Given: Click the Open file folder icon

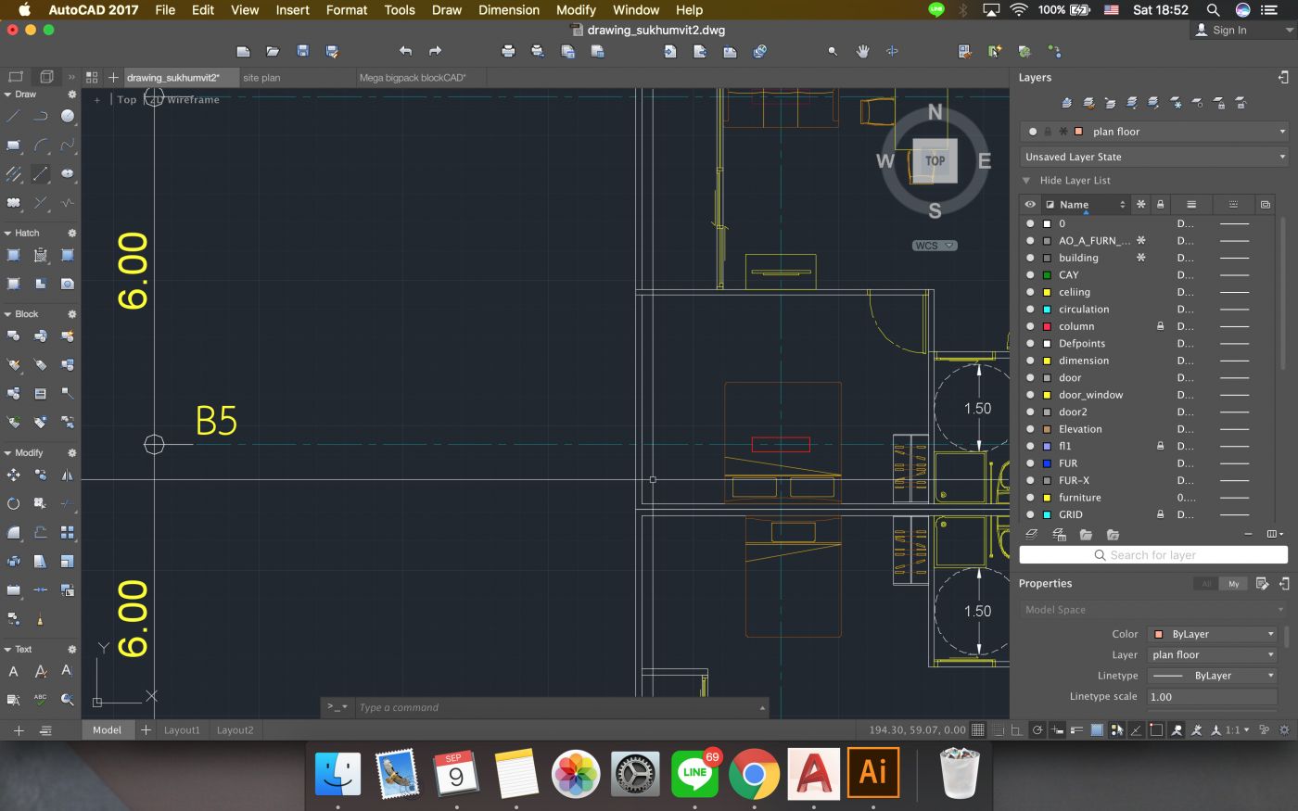Looking at the screenshot, I should click(273, 51).
